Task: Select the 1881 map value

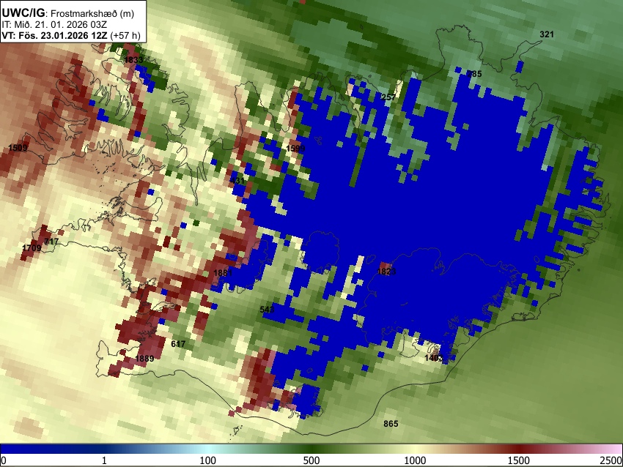Action: tap(223, 273)
